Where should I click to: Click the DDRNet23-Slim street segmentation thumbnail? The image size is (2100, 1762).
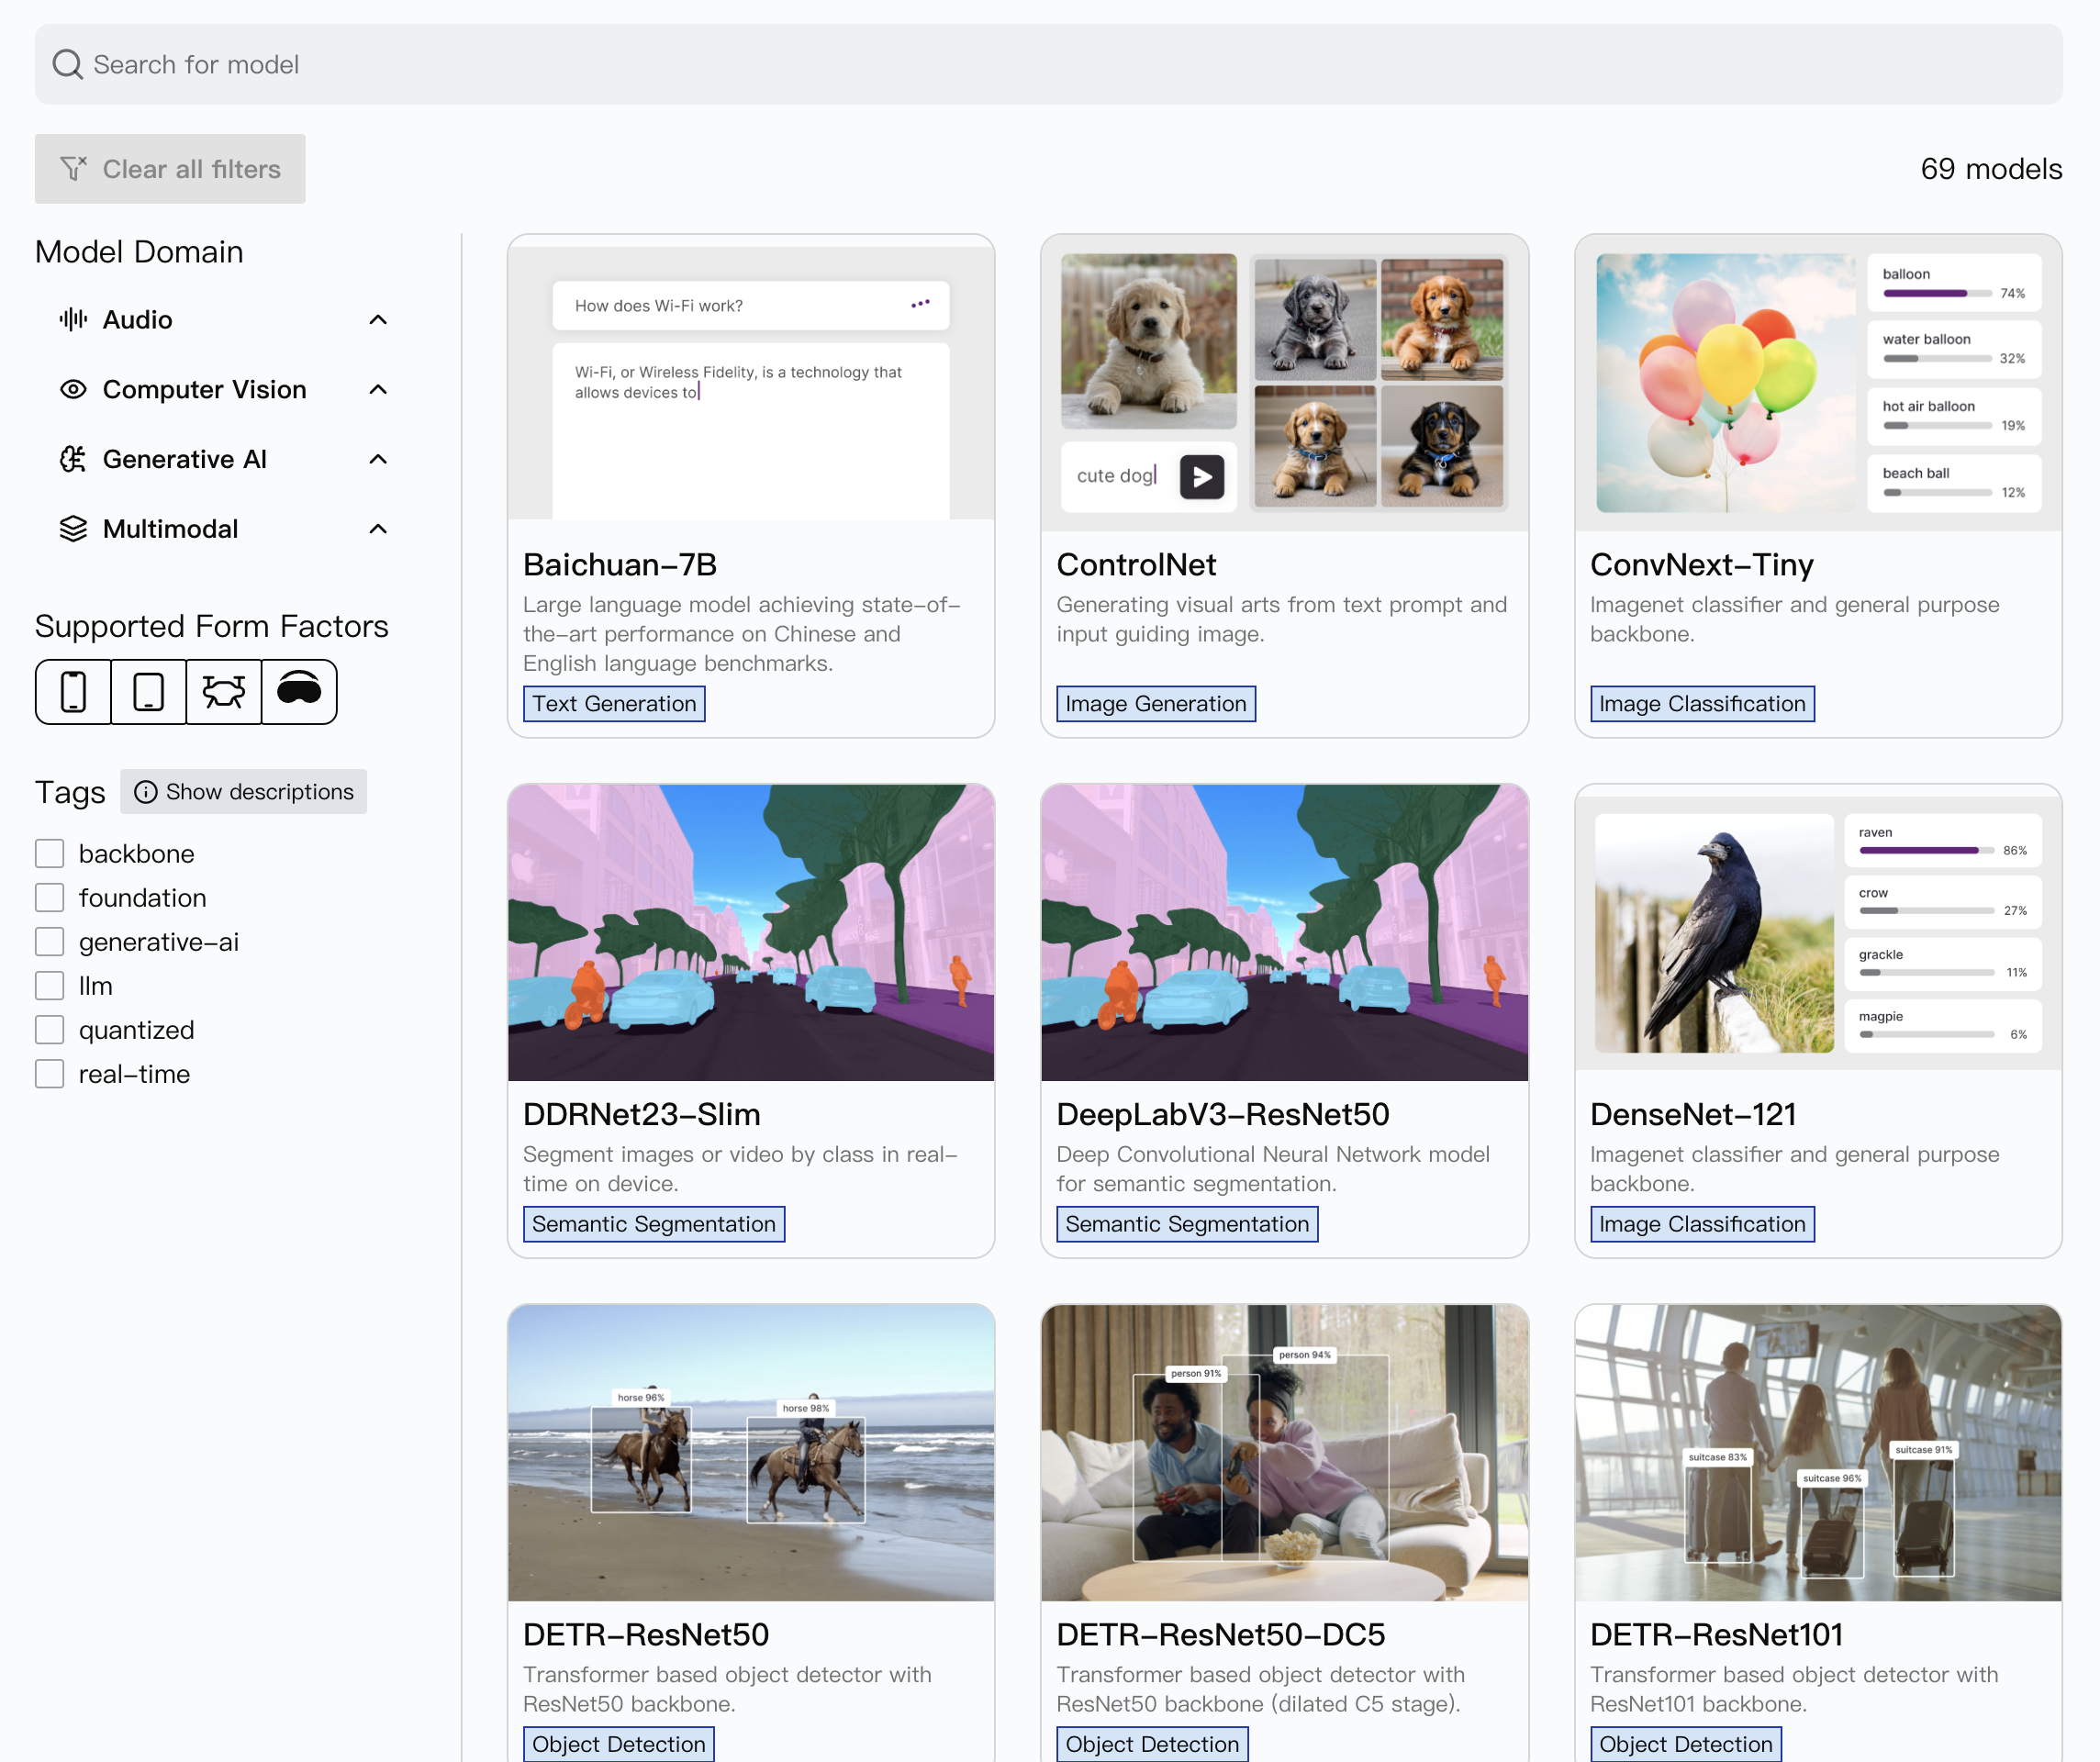pyautogui.click(x=751, y=932)
